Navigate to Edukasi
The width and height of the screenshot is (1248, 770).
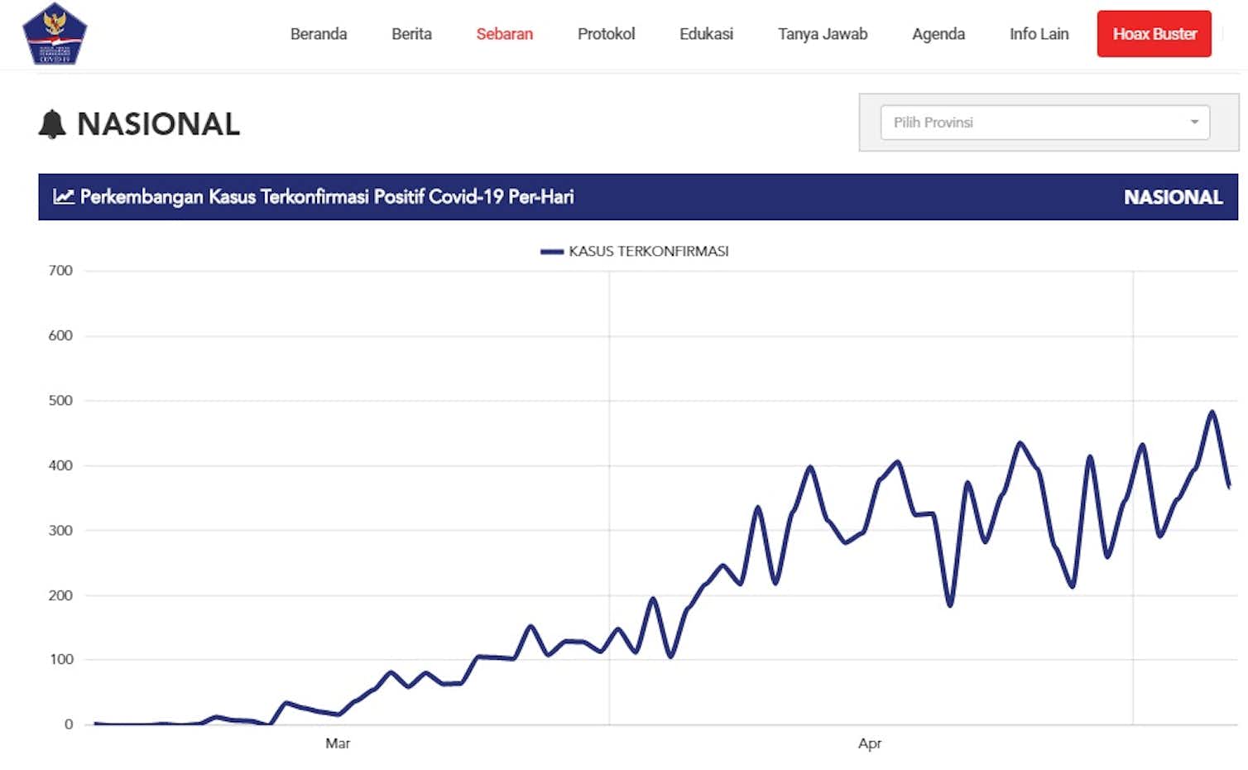706,34
